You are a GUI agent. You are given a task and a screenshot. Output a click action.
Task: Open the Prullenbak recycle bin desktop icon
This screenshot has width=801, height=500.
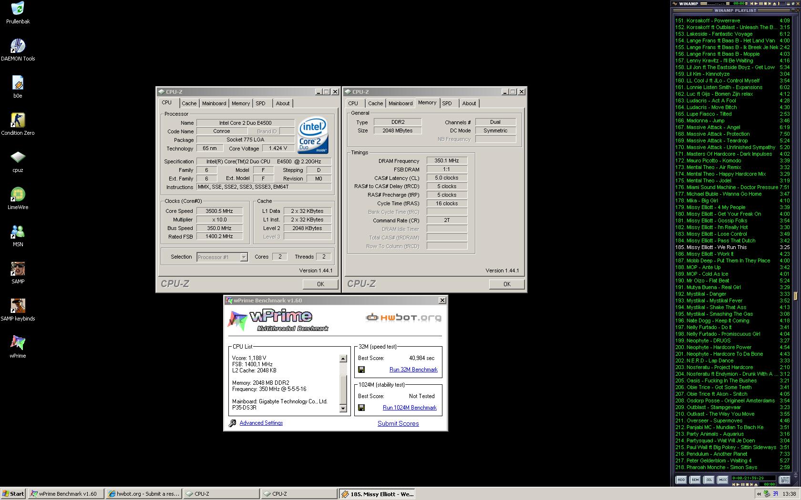[18, 9]
